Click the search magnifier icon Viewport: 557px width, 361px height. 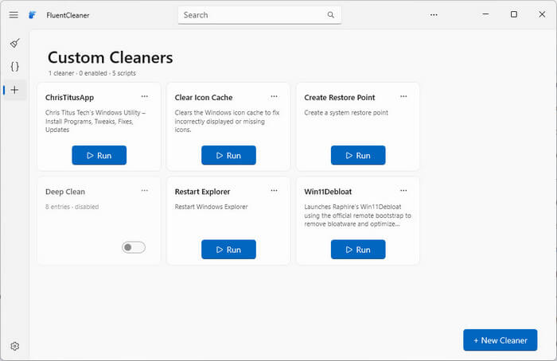click(331, 15)
